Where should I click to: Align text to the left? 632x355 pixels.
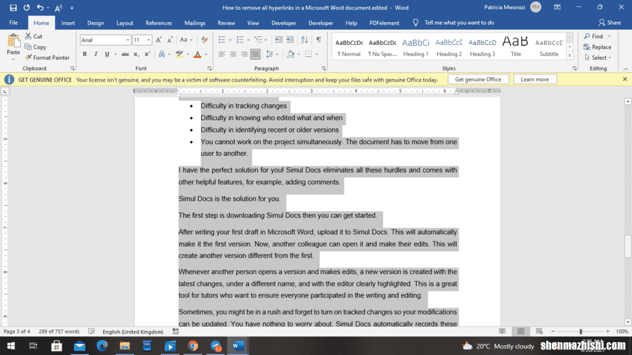pos(222,54)
